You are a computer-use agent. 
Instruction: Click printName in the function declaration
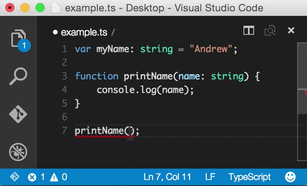click(148, 76)
